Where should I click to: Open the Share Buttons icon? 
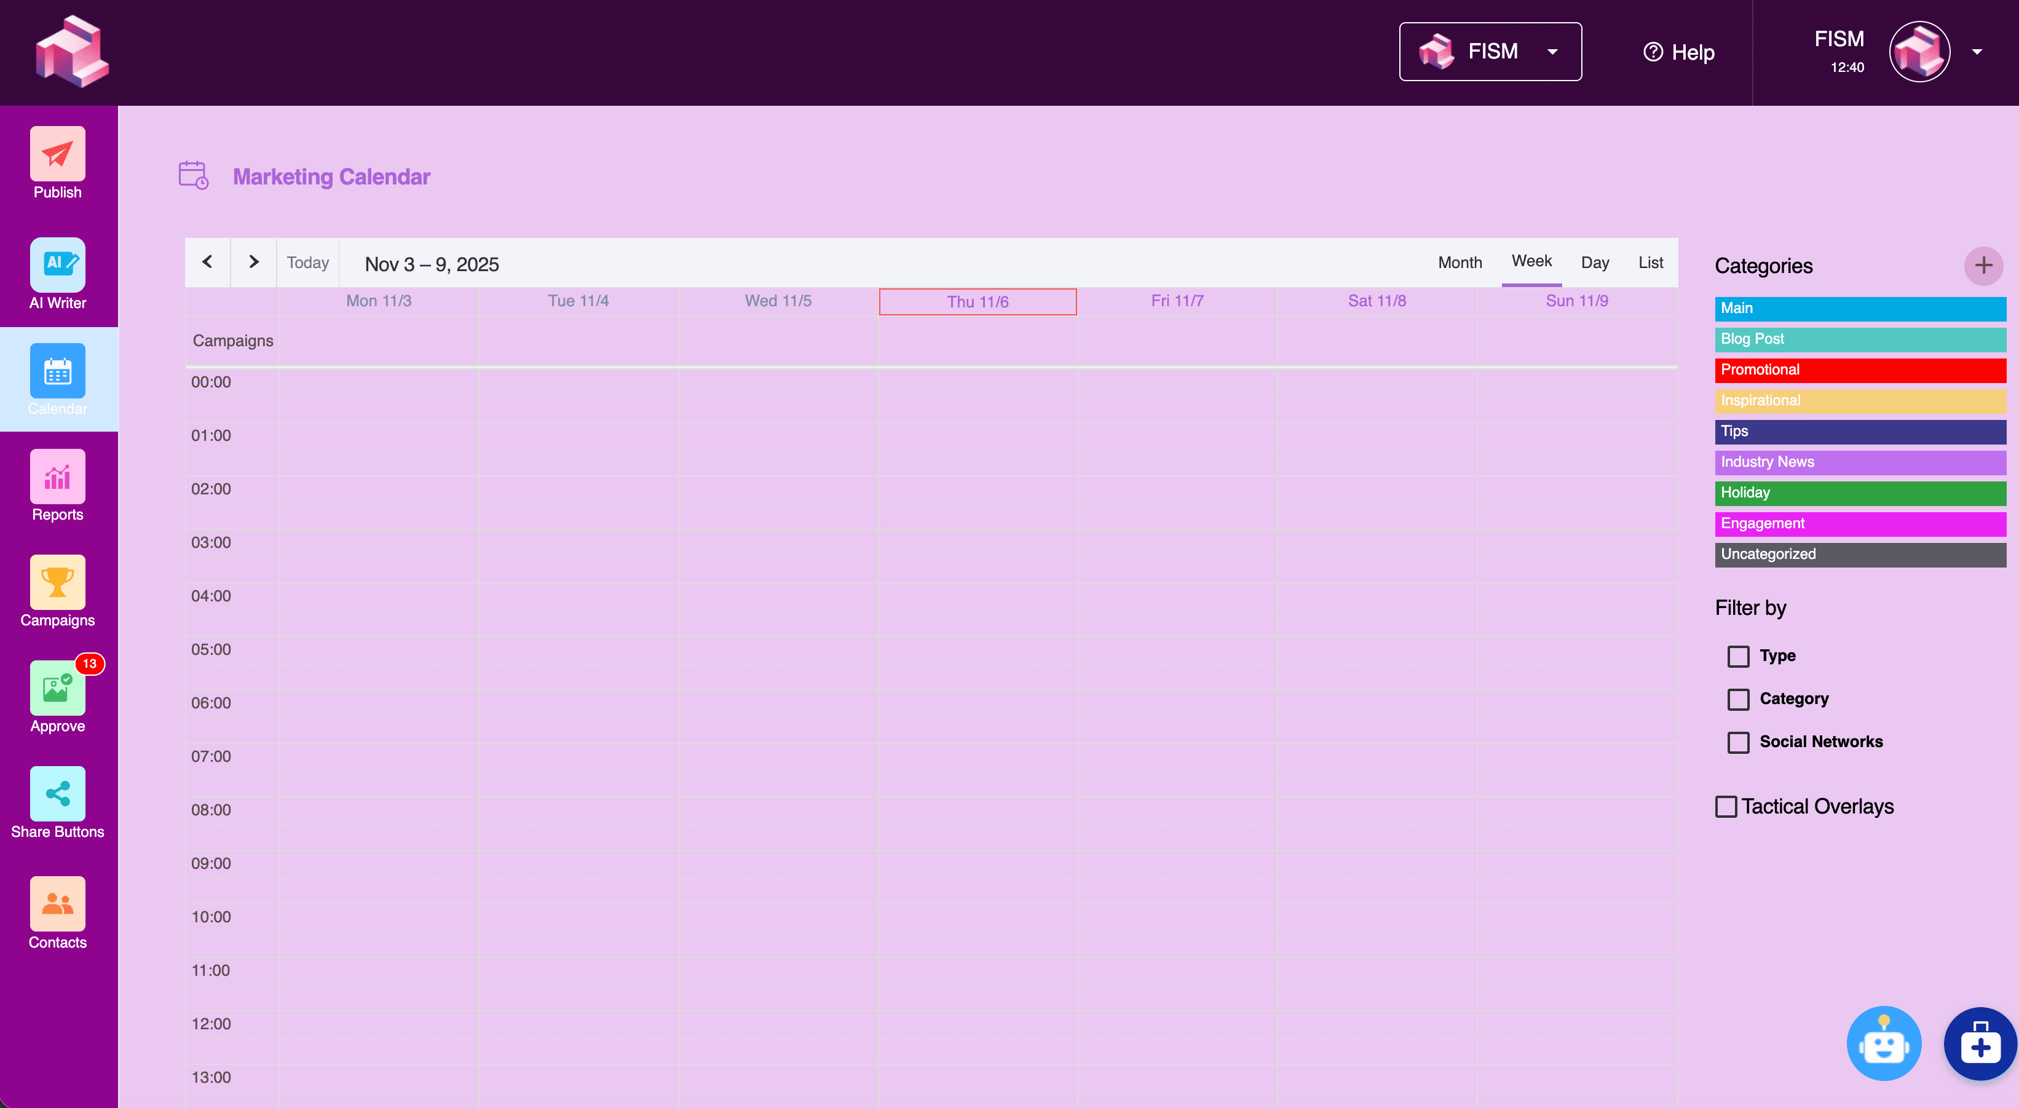click(57, 794)
